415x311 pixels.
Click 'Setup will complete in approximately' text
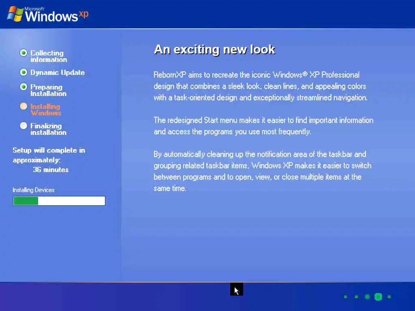coord(49,155)
